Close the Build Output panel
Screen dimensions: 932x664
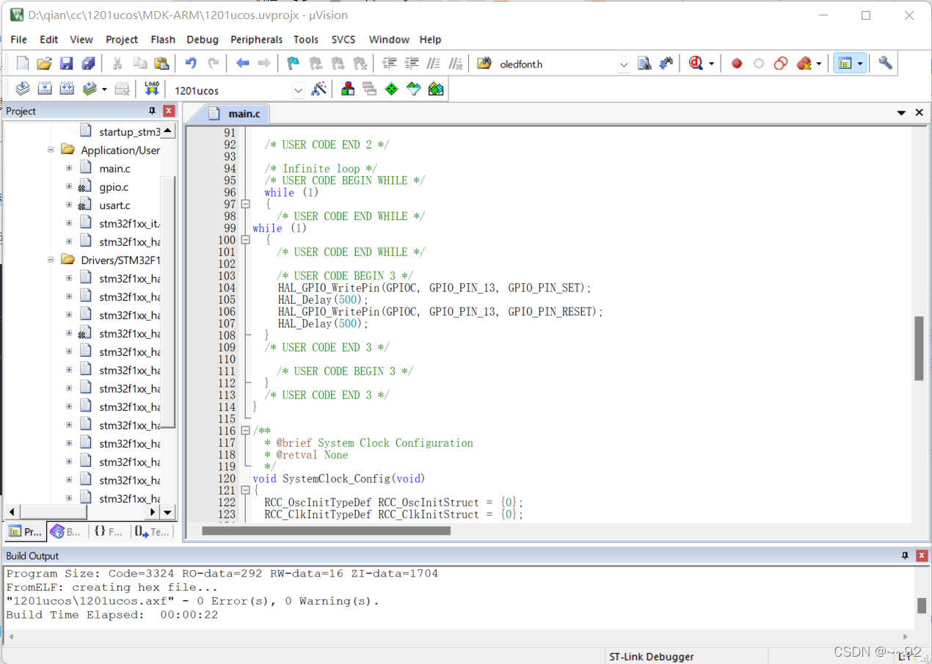click(x=922, y=555)
